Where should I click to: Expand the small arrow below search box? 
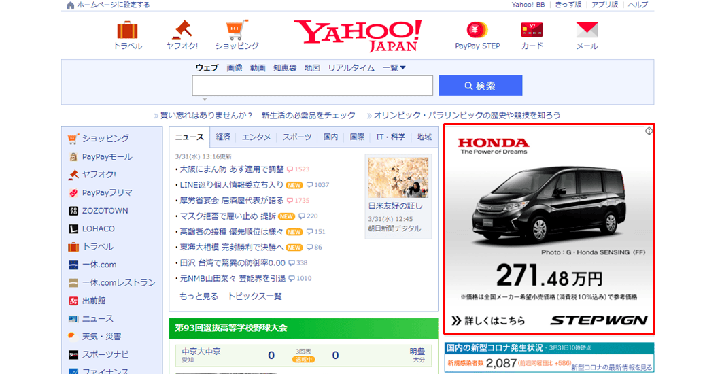coord(205,99)
